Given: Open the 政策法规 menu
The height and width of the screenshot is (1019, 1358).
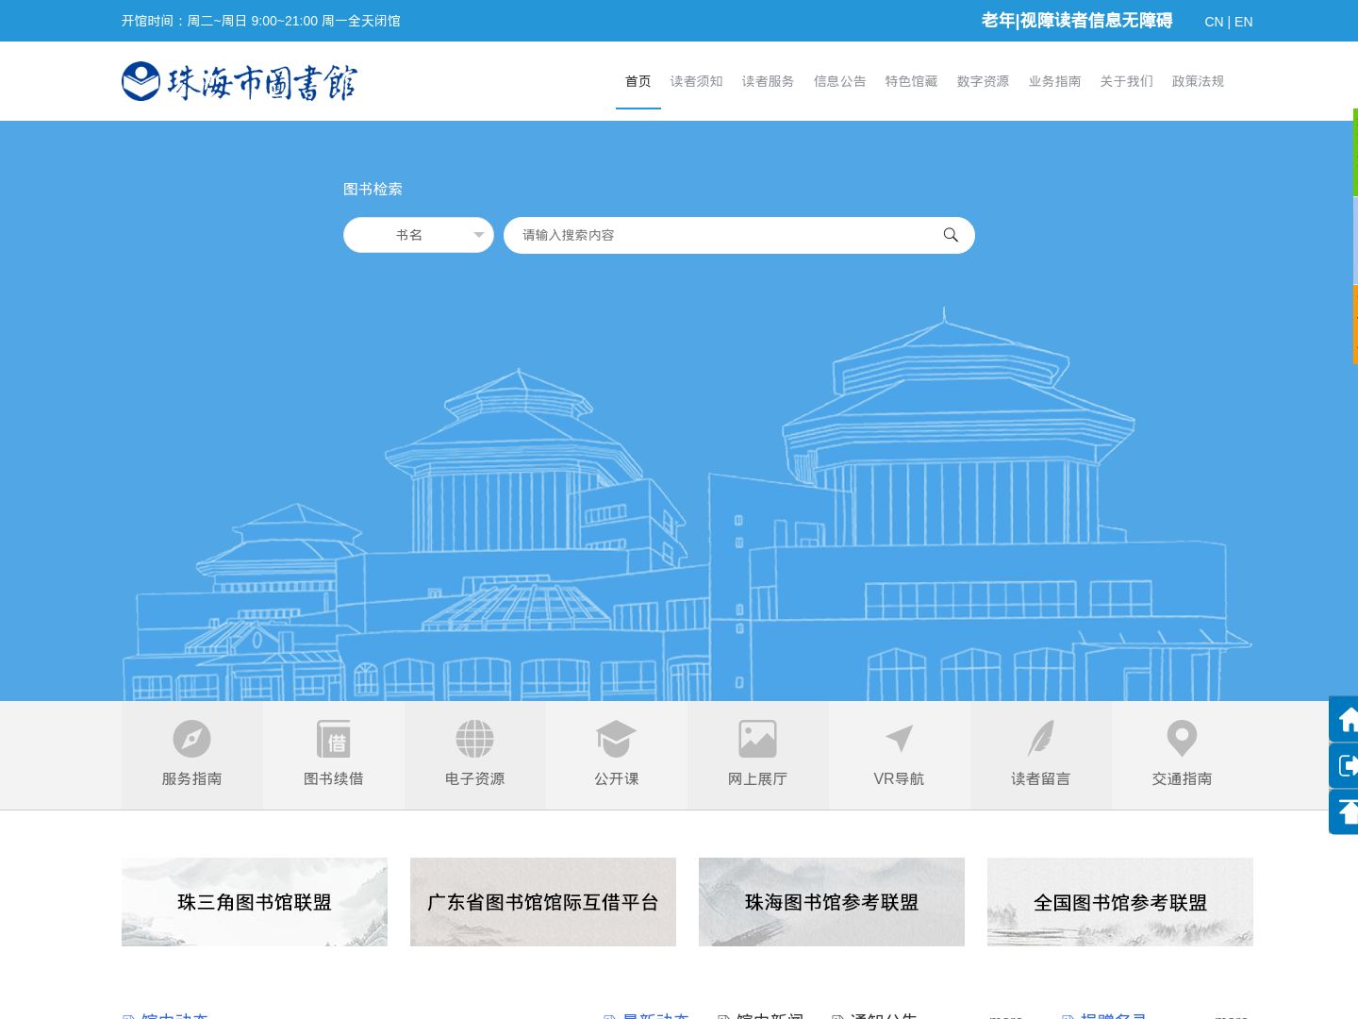Looking at the screenshot, I should click(1199, 81).
